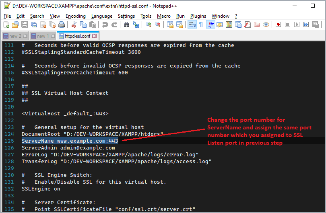The width and height of the screenshot is (326, 213).
Task: Toggle Show all characters pilcrow icon
Action: coord(201,25)
